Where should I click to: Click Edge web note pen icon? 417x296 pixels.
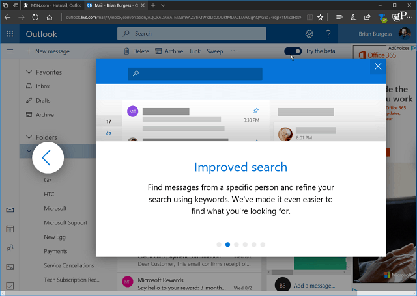coord(353,18)
